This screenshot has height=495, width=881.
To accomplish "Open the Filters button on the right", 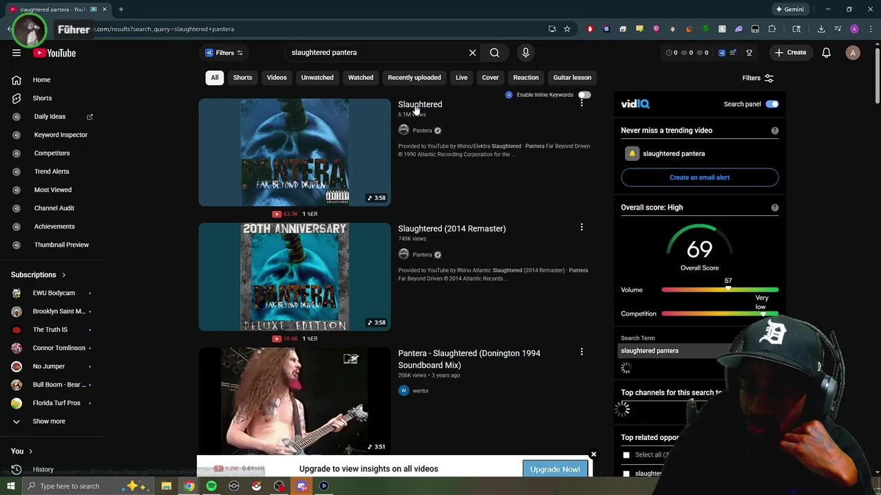I will pos(758,78).
